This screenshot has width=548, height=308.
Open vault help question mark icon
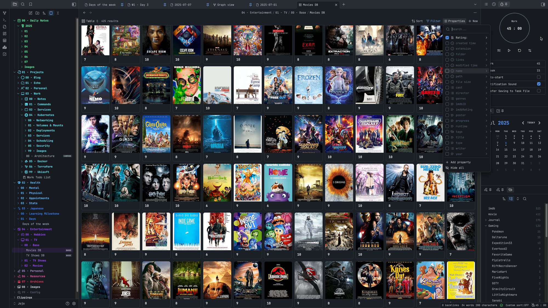point(67,303)
